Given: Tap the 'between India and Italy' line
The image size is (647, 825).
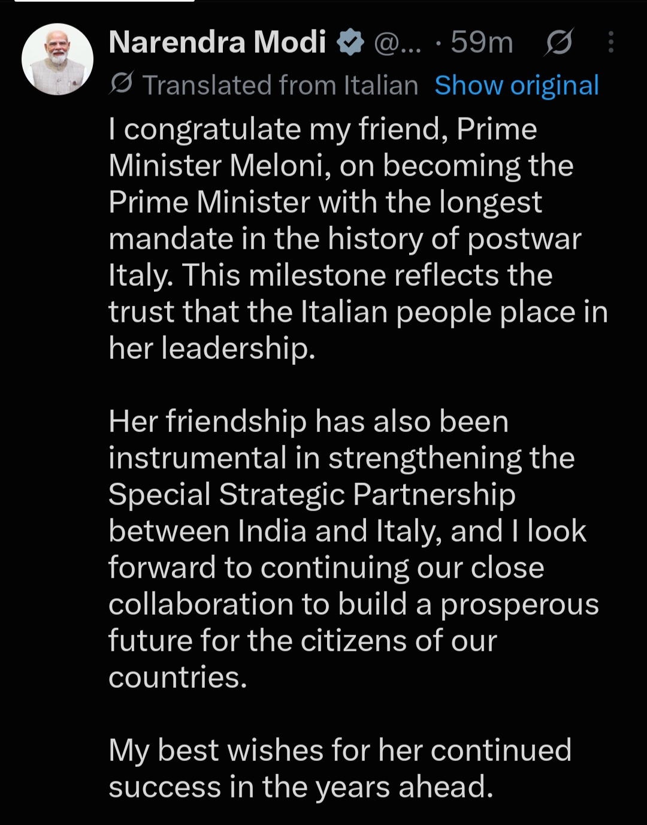Looking at the screenshot, I should (347, 531).
